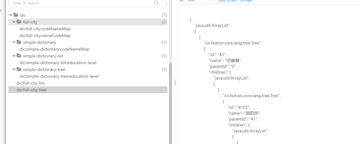Click the full-city count (2) badge
This screenshot has width=360, height=144.
(x=164, y=22)
